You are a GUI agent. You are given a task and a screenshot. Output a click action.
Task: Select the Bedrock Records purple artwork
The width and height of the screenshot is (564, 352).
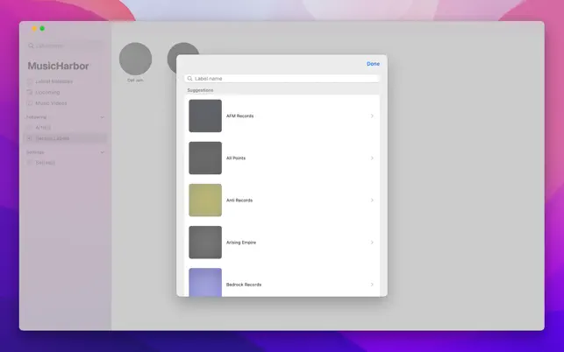click(x=205, y=282)
